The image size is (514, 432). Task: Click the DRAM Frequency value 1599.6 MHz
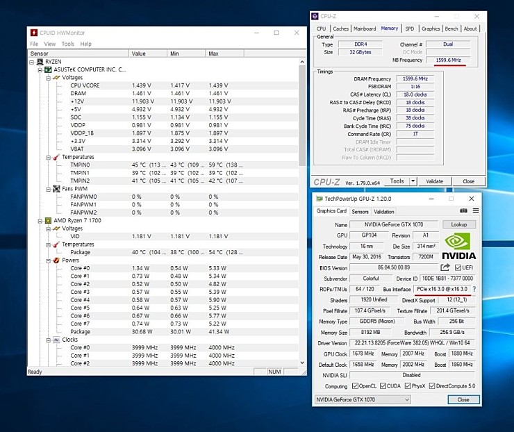pos(415,78)
